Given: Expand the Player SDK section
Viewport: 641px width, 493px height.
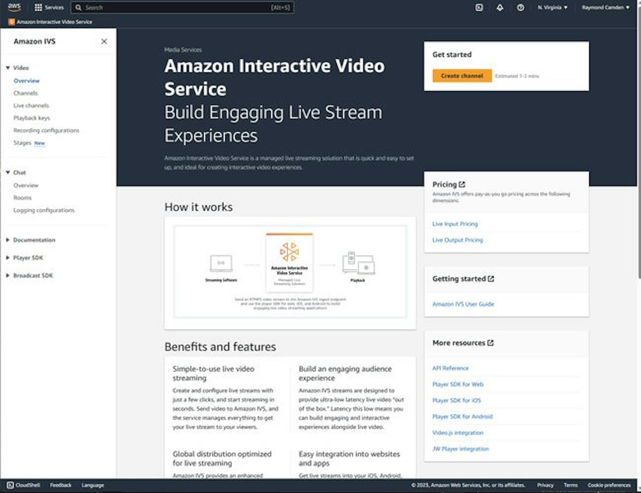Looking at the screenshot, I should click(x=8, y=258).
